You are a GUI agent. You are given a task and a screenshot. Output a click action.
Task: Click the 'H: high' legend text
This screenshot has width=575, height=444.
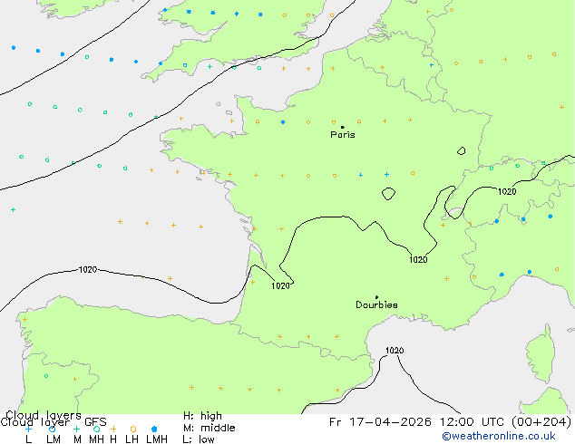pos(202,416)
